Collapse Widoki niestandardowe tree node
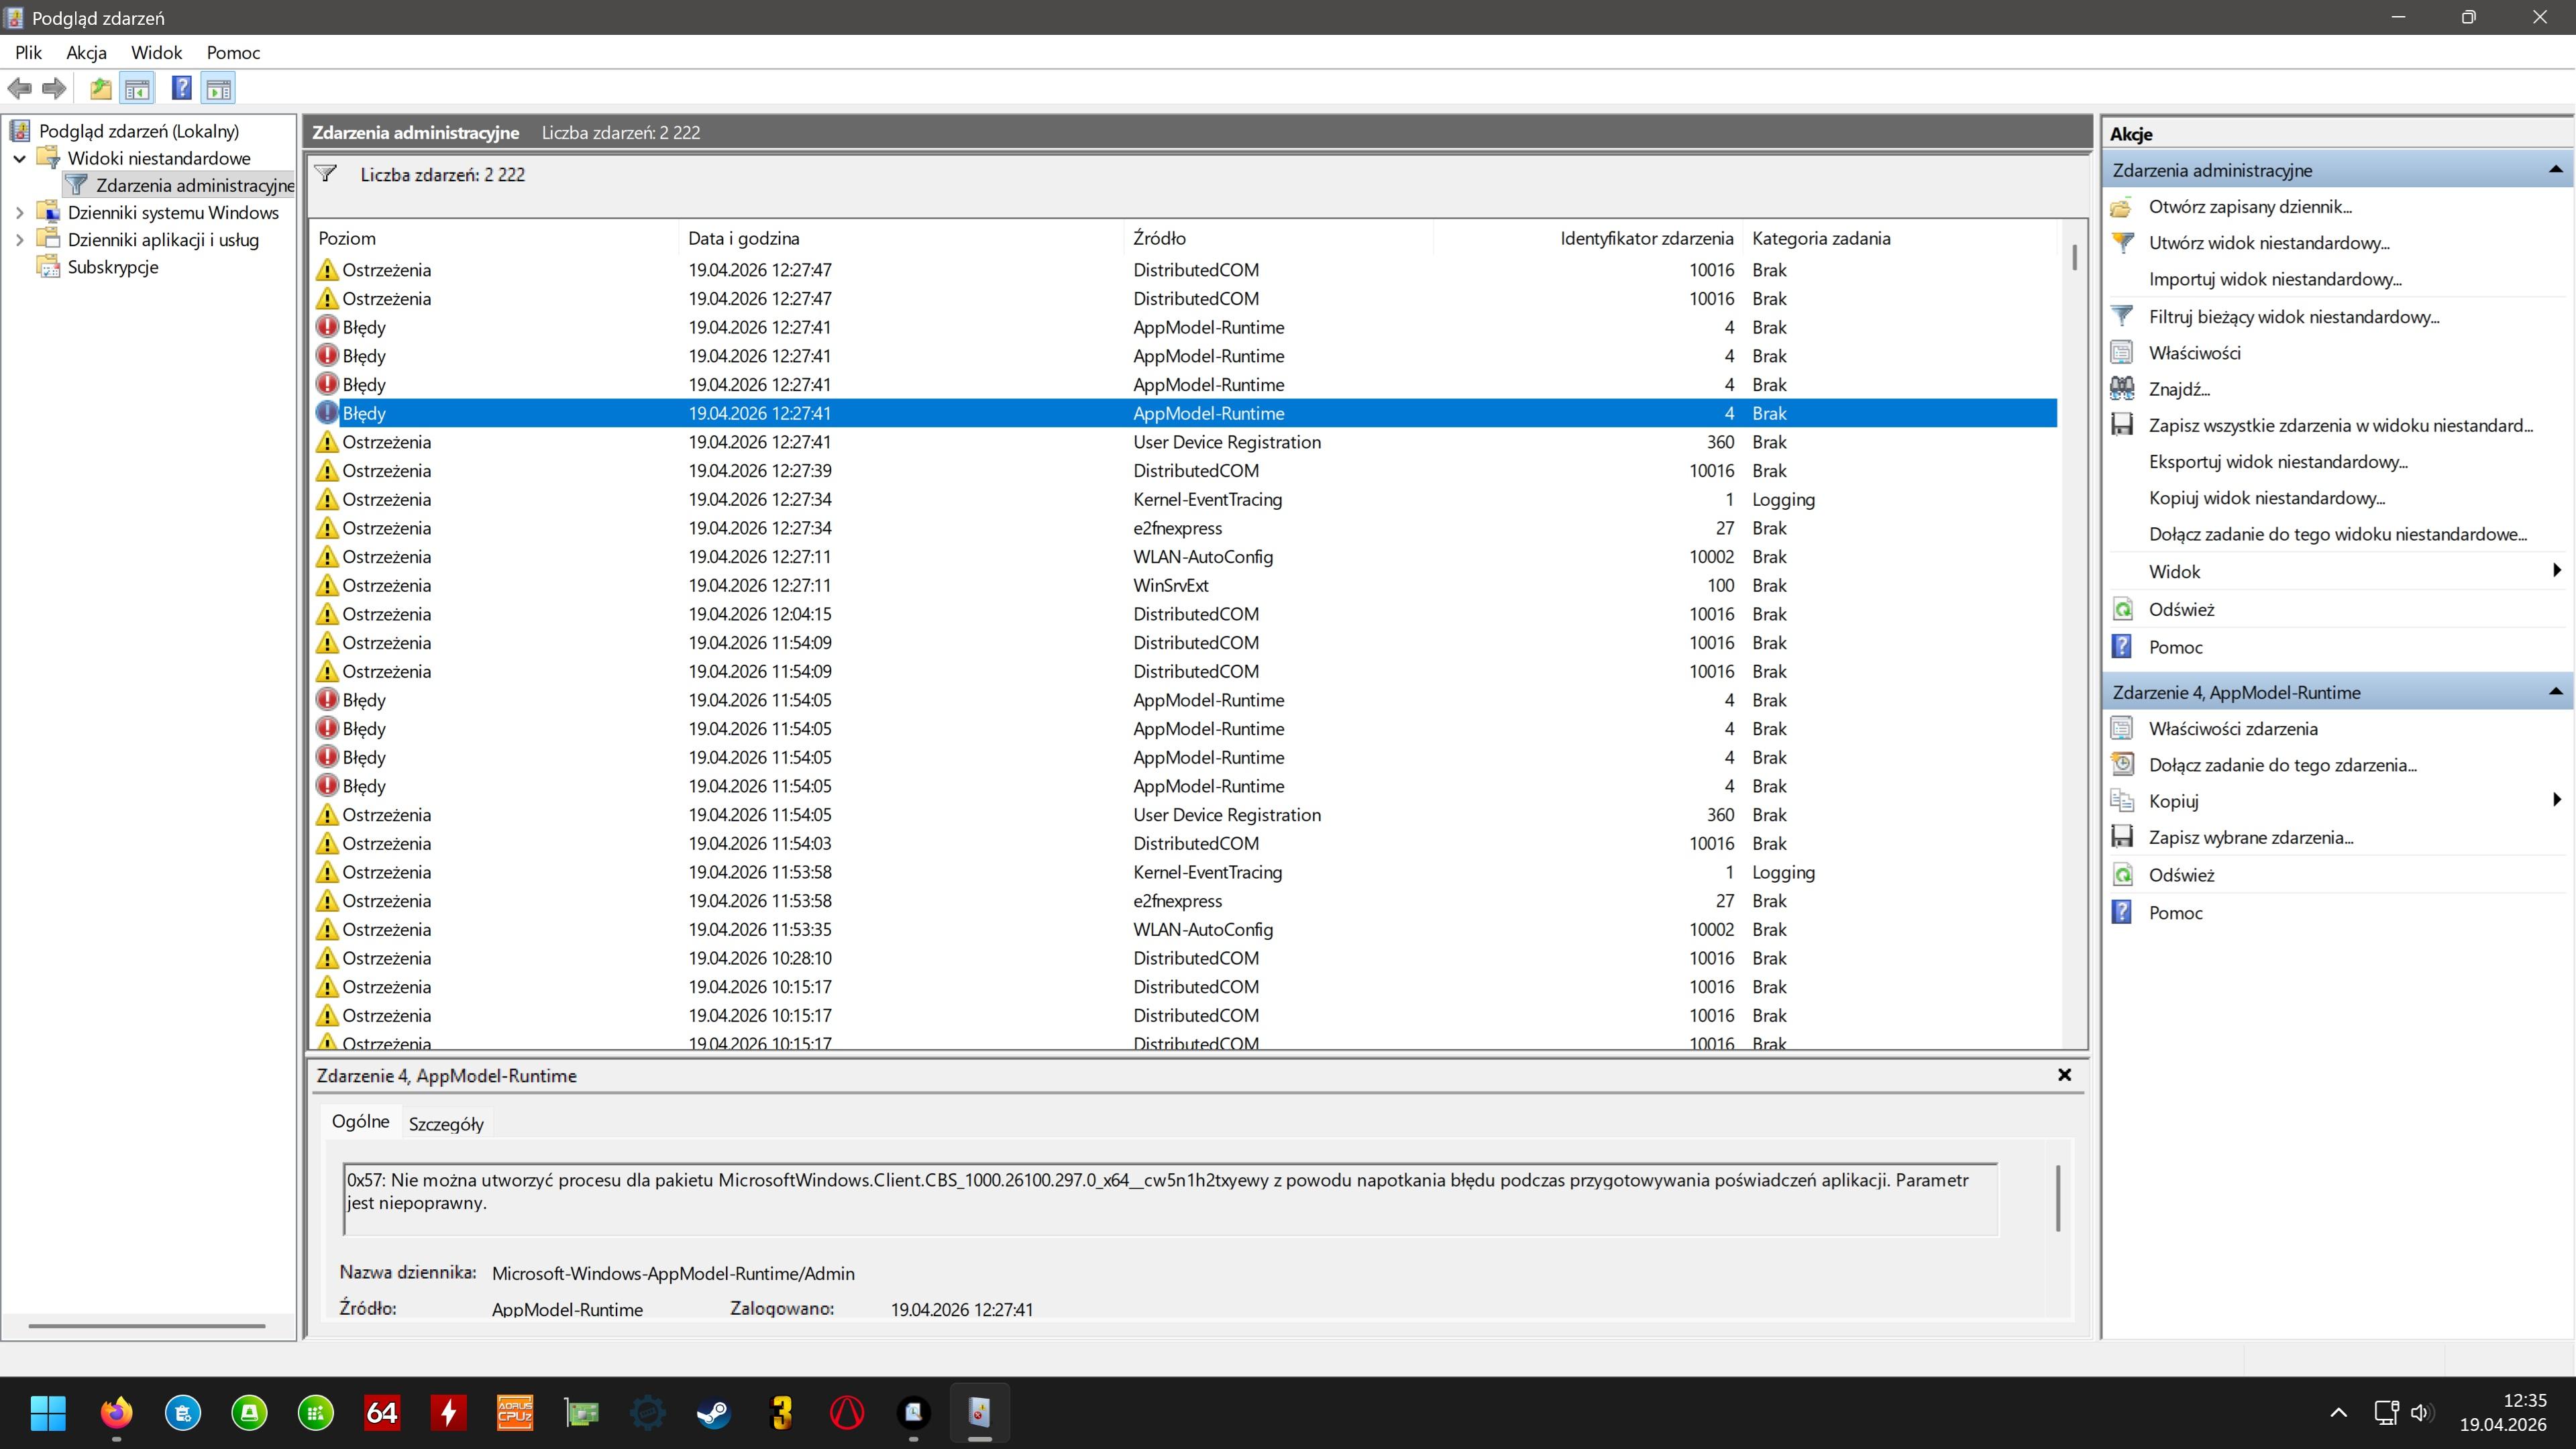Viewport: 2576px width, 1449px height. (19, 158)
